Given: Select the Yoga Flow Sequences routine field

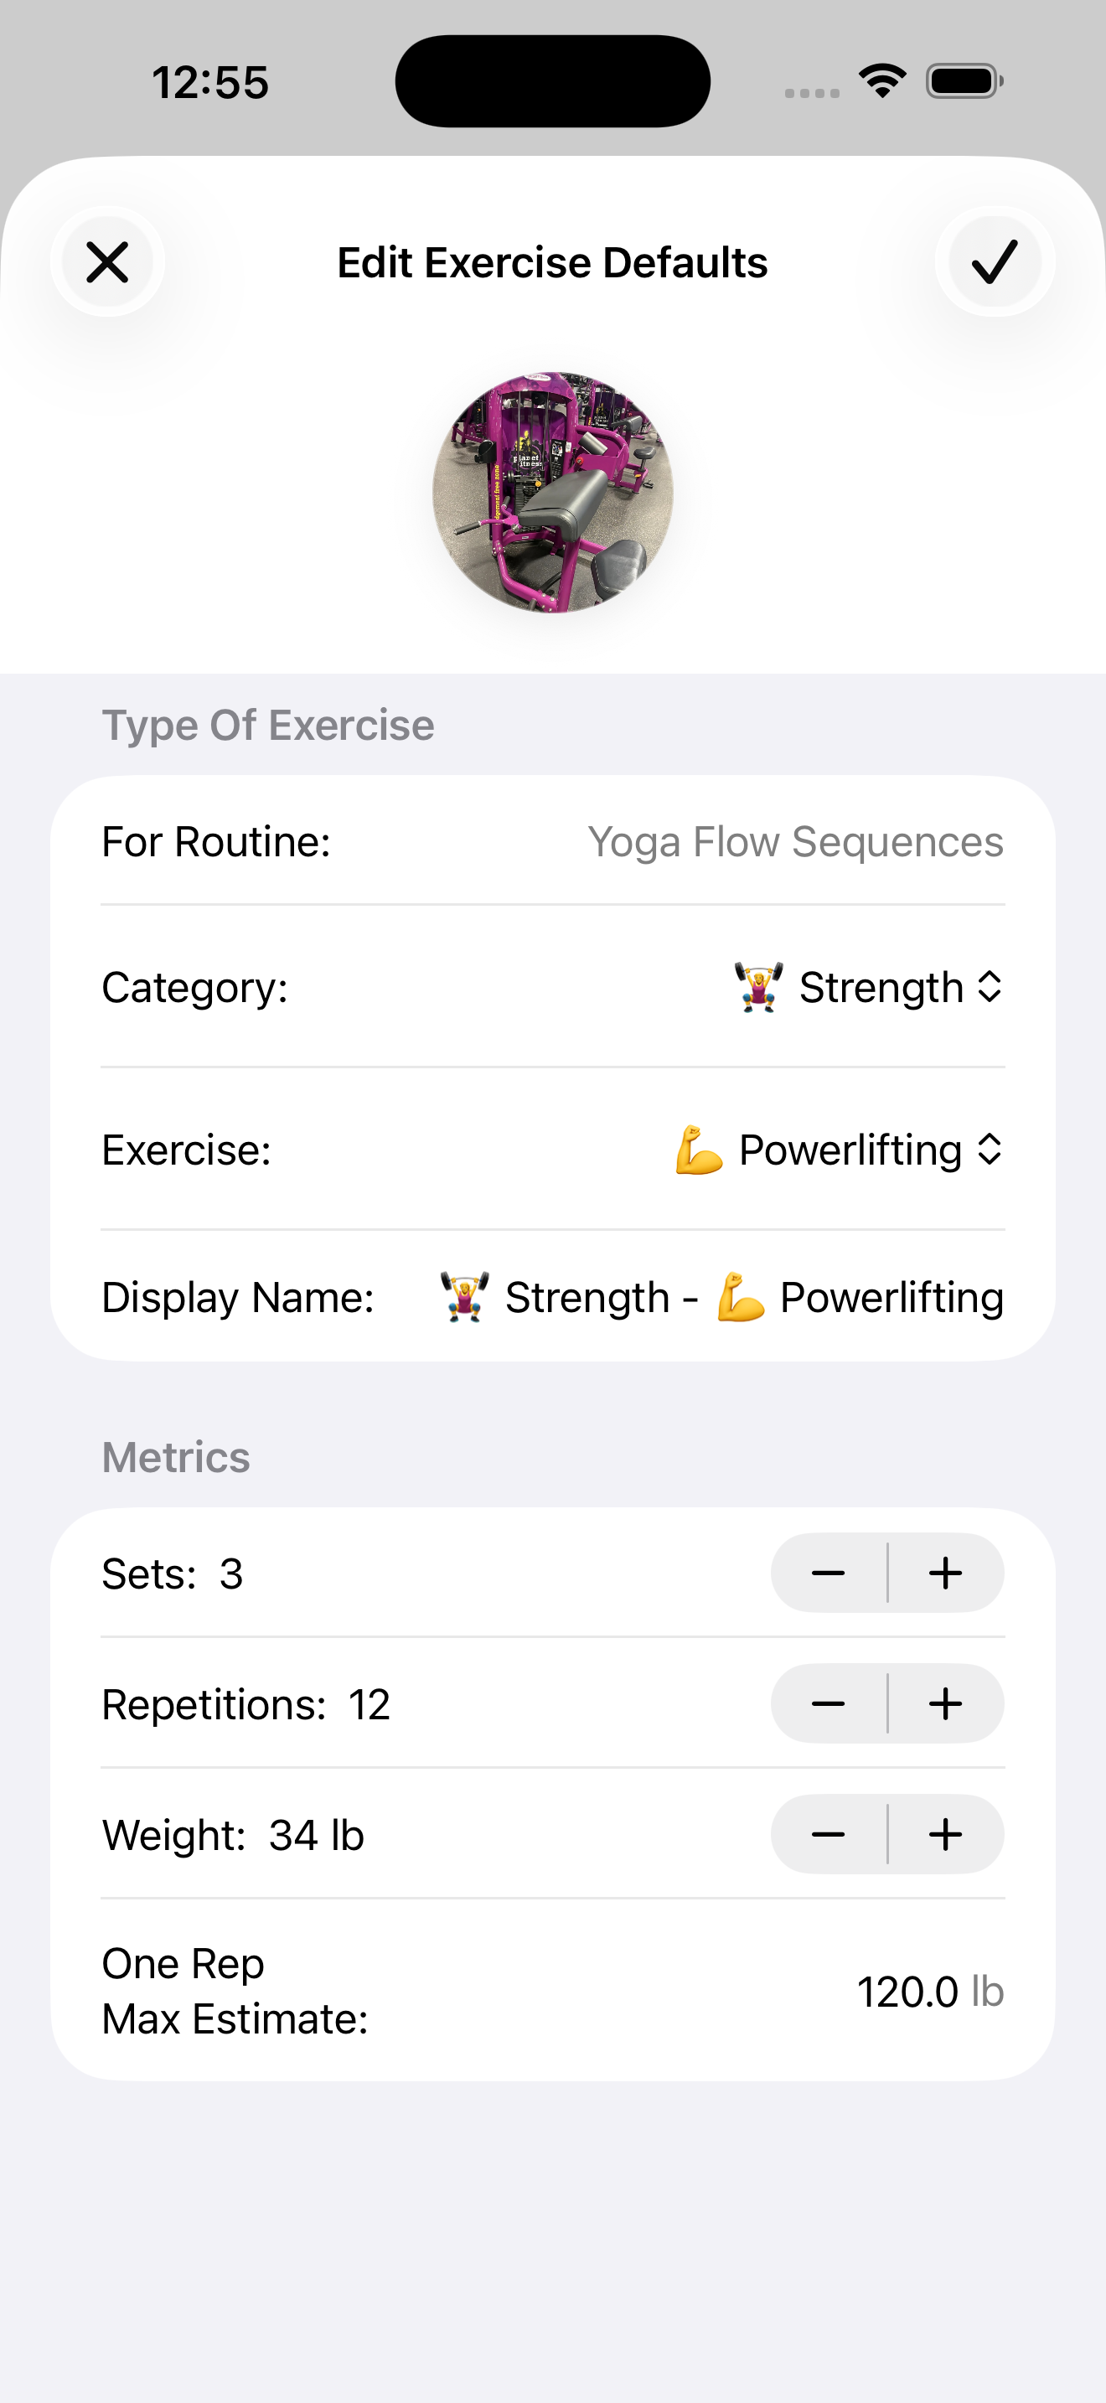Looking at the screenshot, I should pos(794,842).
